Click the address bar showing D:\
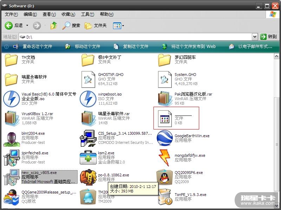Image resolution: width=281 pixels, height=210 pixels. coord(135,37)
